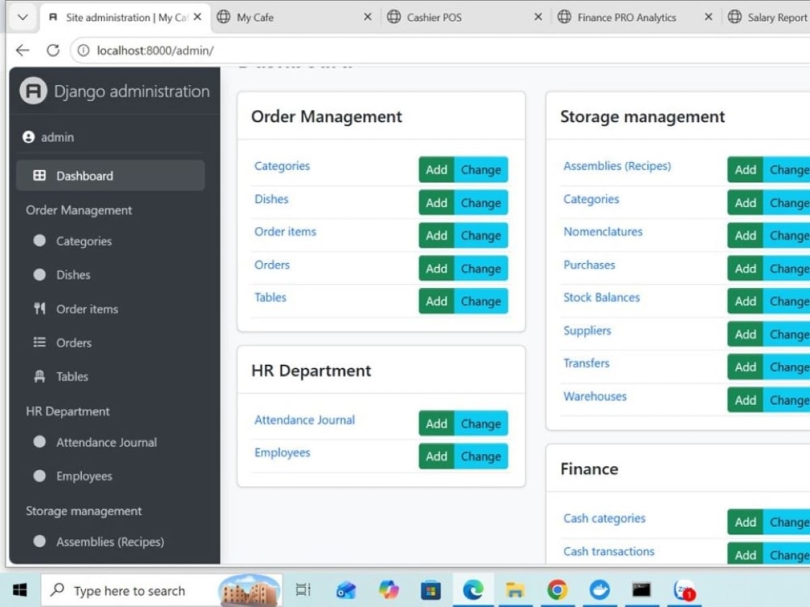This screenshot has width=810, height=607.
Task: Open the Dishes link in Order Management
Action: [271, 199]
